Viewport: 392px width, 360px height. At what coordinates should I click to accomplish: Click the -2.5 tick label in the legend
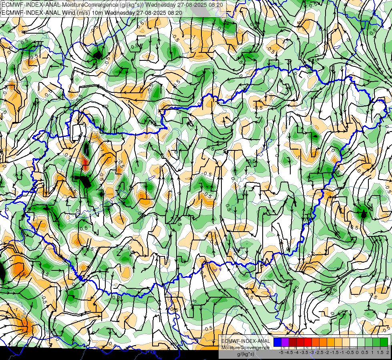[319, 352]
